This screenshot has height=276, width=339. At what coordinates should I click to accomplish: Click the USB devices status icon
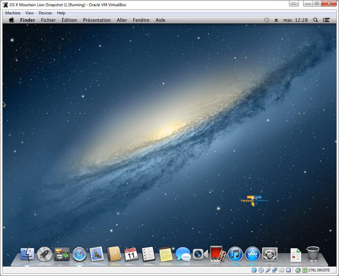coord(268,270)
